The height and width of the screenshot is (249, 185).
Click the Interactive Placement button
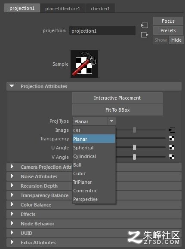[x=117, y=98]
